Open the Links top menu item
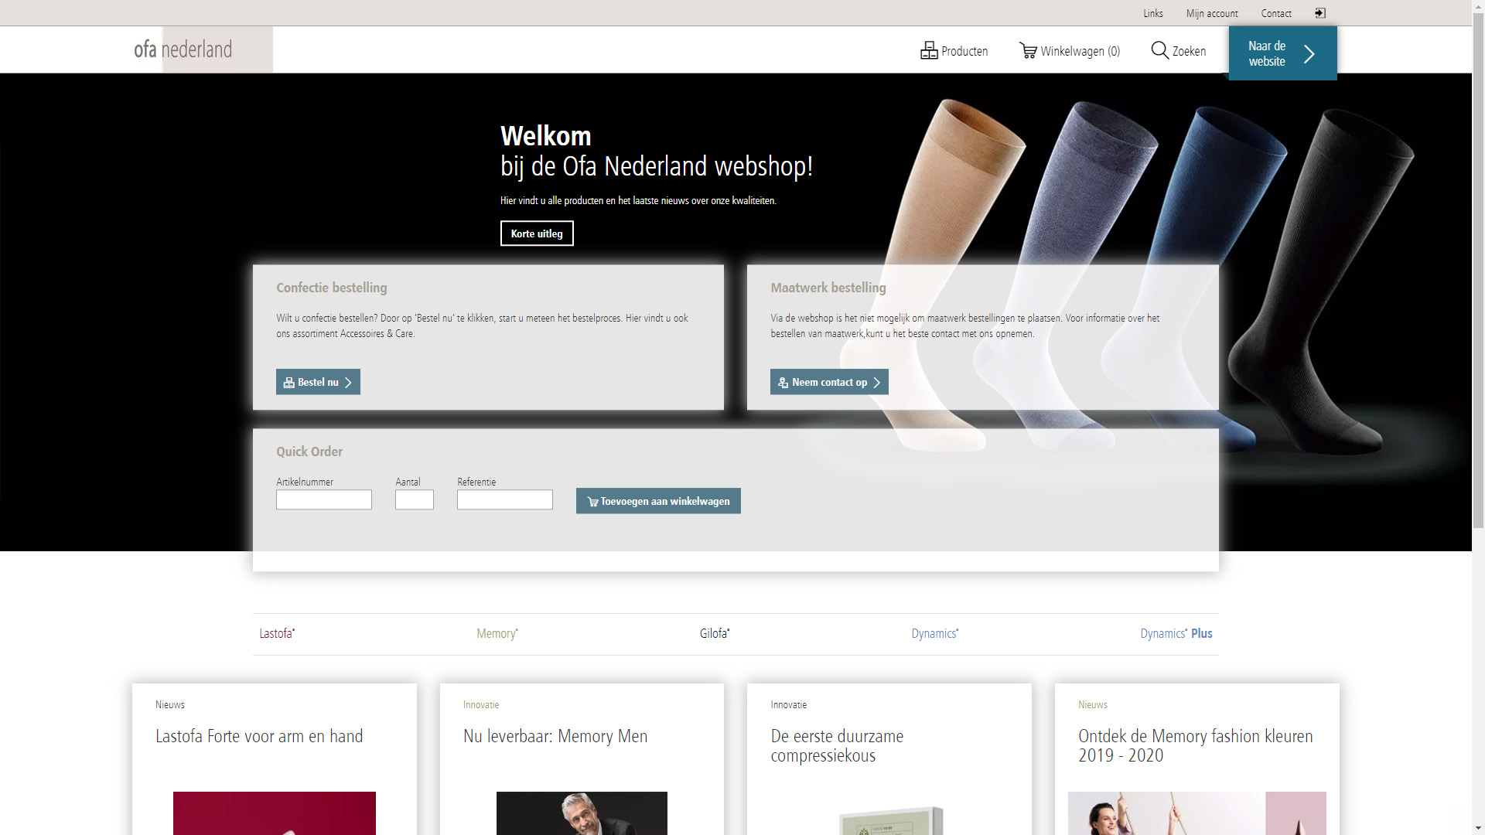This screenshot has height=835, width=1485. 1153,13
